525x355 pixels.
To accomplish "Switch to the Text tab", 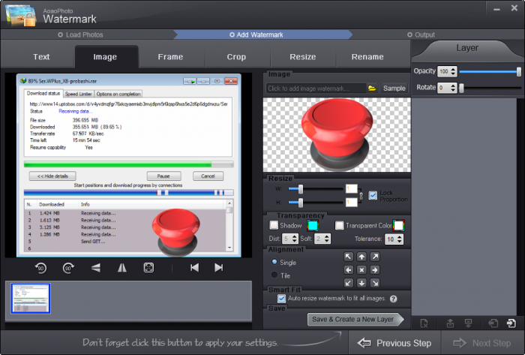I will [x=41, y=57].
